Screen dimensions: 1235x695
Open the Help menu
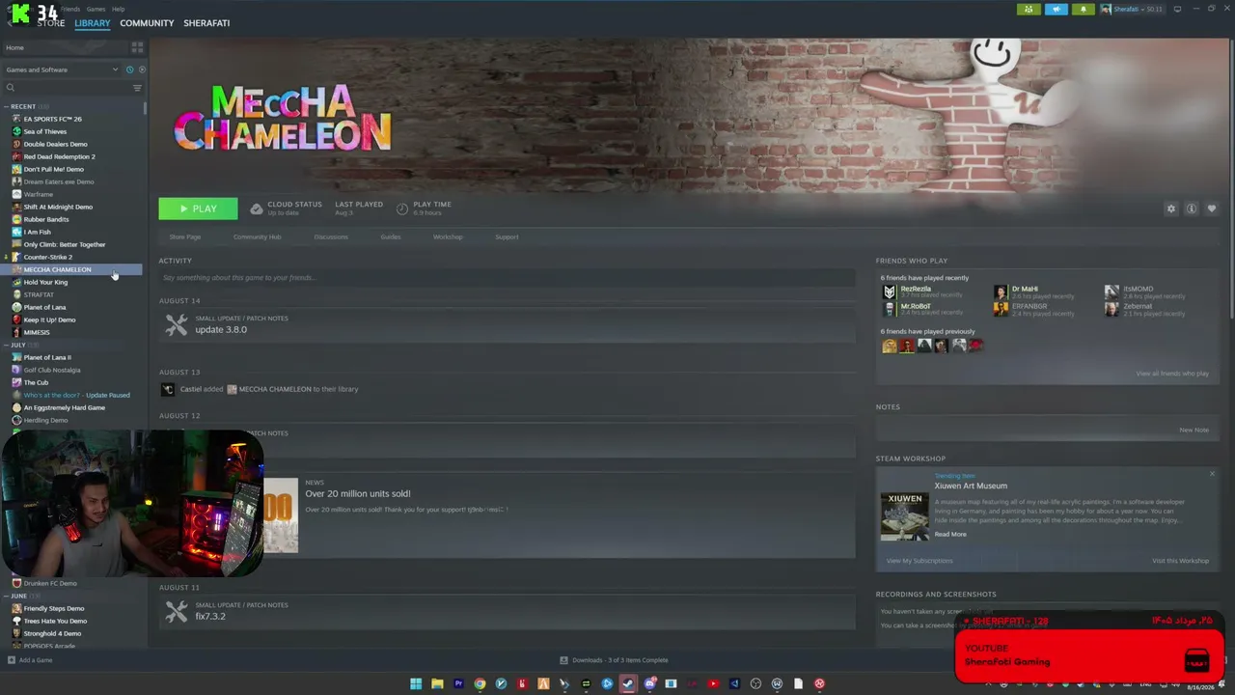118,9
